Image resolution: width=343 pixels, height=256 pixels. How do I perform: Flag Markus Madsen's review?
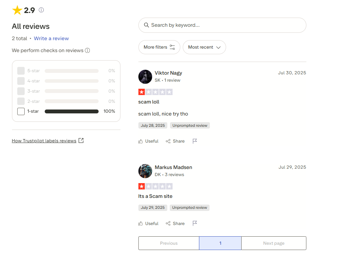[195, 223]
